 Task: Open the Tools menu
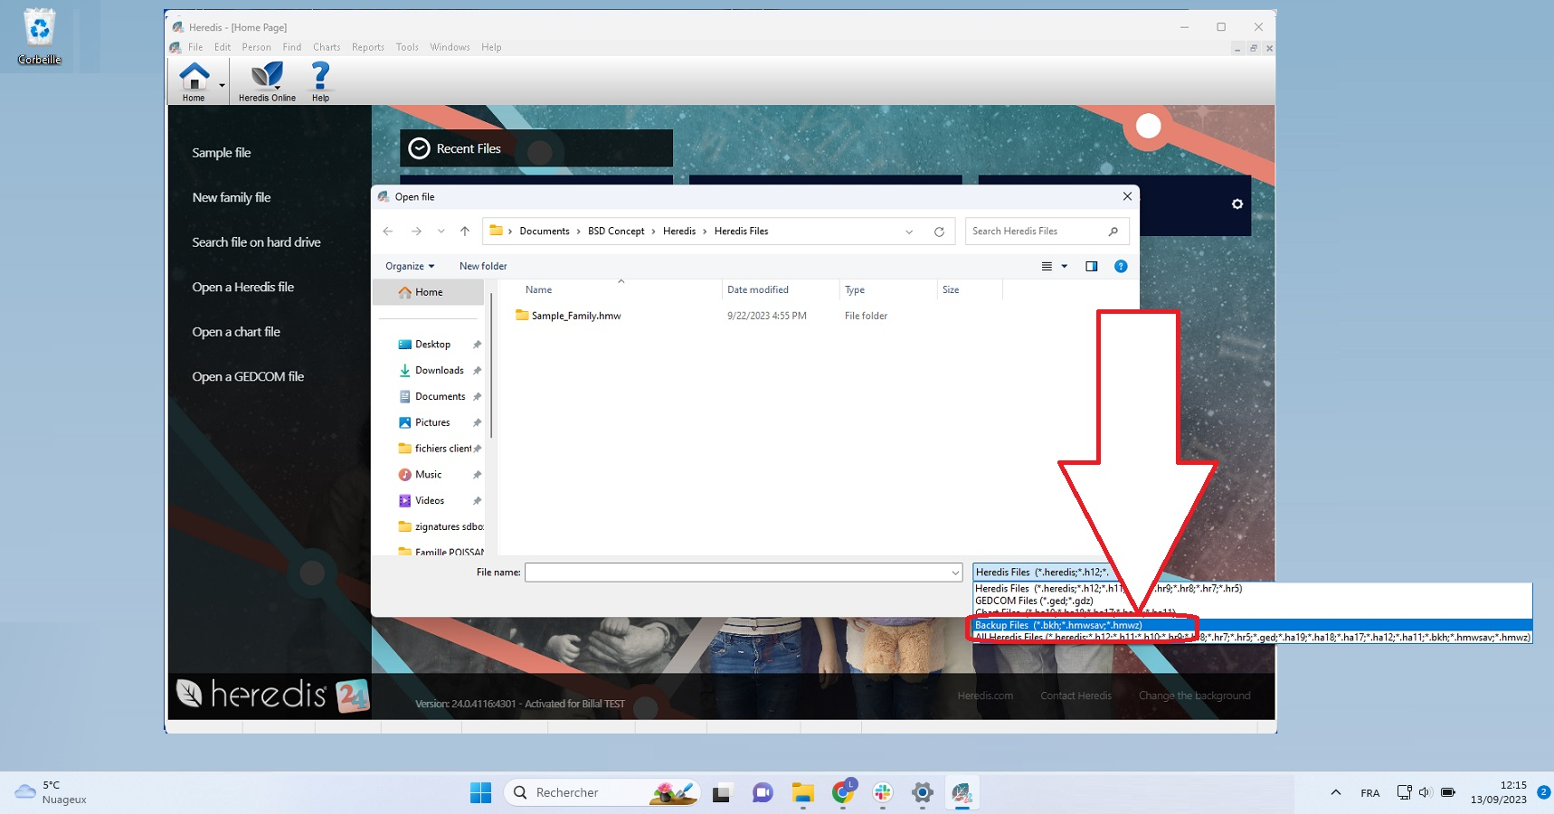tap(407, 47)
